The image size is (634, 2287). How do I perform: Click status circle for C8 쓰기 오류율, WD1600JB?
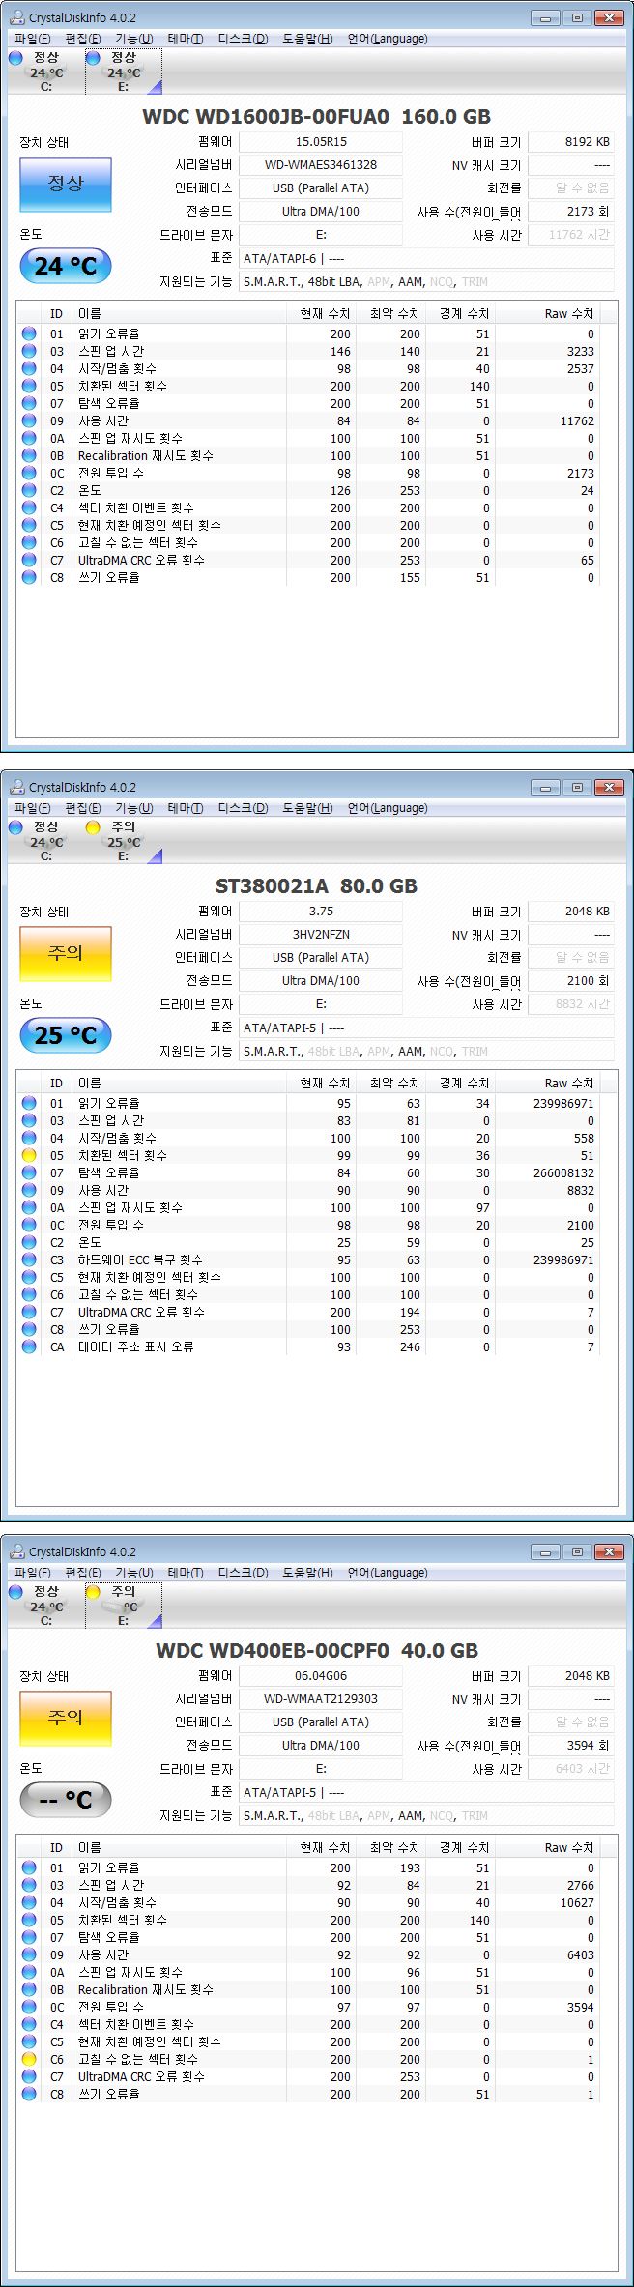coord(29,577)
